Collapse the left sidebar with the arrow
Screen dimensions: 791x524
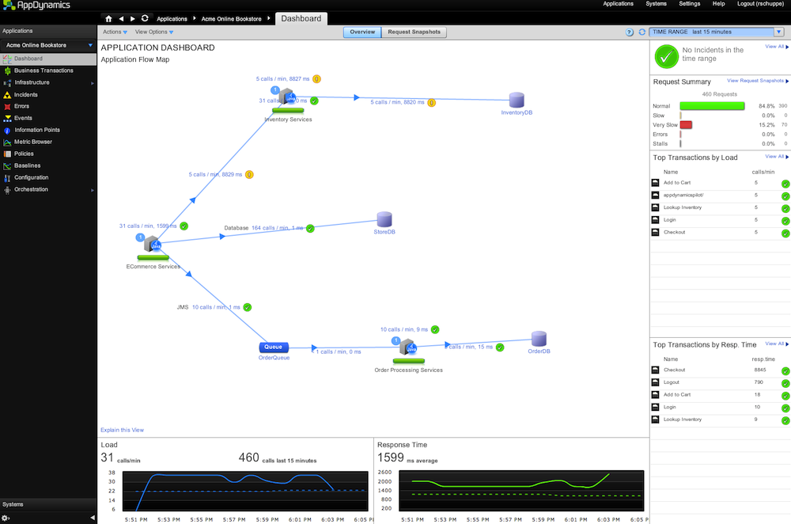[x=93, y=518]
